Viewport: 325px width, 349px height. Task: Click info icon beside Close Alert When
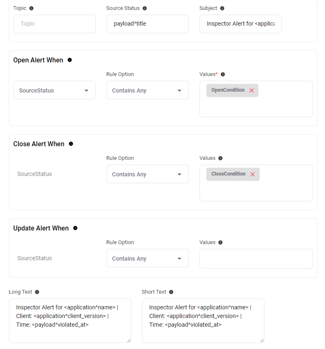(x=71, y=144)
